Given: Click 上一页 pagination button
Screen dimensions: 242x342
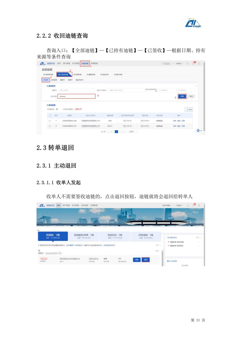Looking at the screenshot, I should click(x=110, y=131).
